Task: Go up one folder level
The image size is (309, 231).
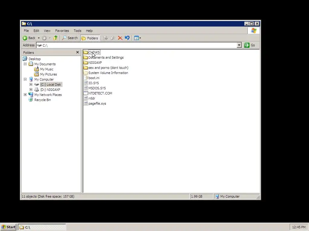Action: pos(56,38)
